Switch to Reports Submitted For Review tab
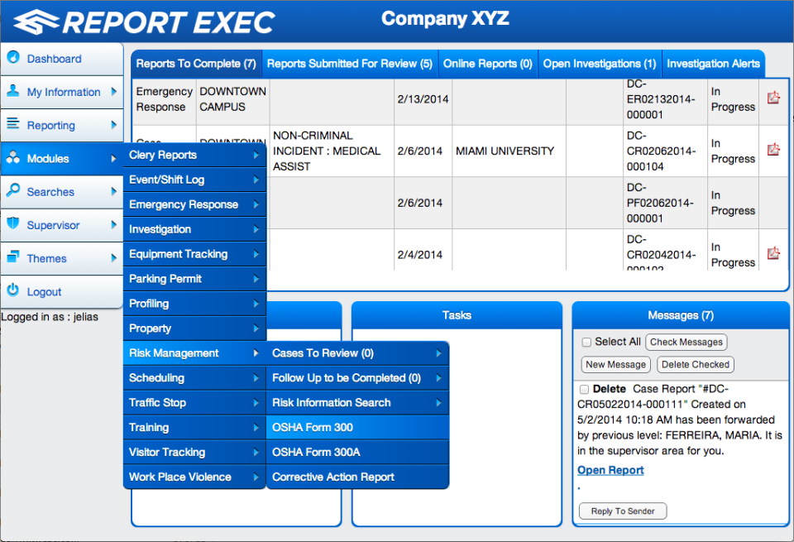Image resolution: width=794 pixels, height=542 pixels. tap(350, 64)
